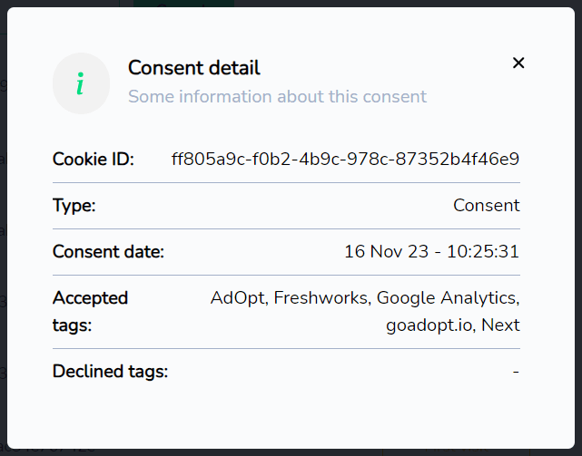
Task: Select the cookie ID value ff805a9c-f0b2…
Action: [x=345, y=159]
